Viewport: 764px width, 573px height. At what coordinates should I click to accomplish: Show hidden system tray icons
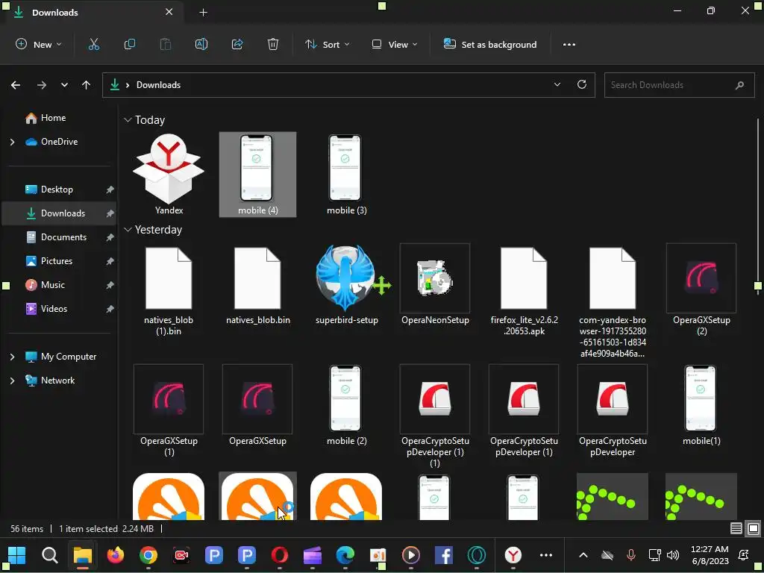(583, 555)
